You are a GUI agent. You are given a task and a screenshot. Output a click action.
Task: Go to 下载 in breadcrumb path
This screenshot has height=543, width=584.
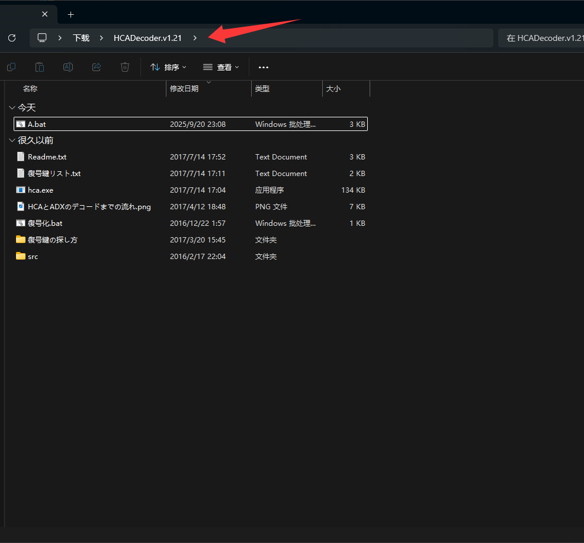(81, 38)
